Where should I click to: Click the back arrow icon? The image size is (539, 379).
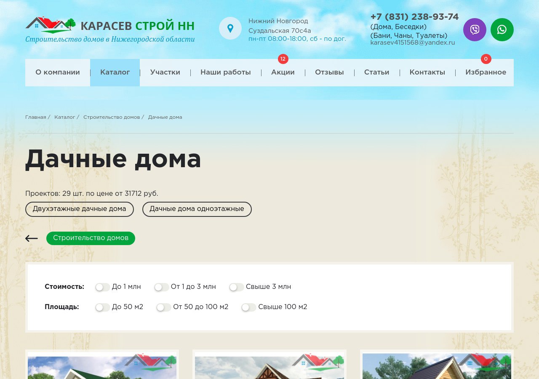pyautogui.click(x=32, y=238)
